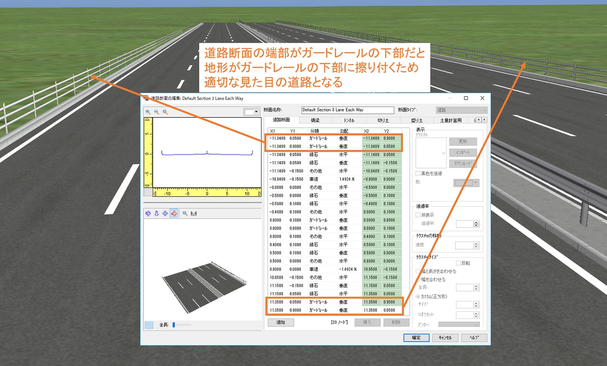Image resolution: width=607 pixels, height=366 pixels.
Task: Toggle the 黒色を透過 checkbox
Action: click(418, 174)
